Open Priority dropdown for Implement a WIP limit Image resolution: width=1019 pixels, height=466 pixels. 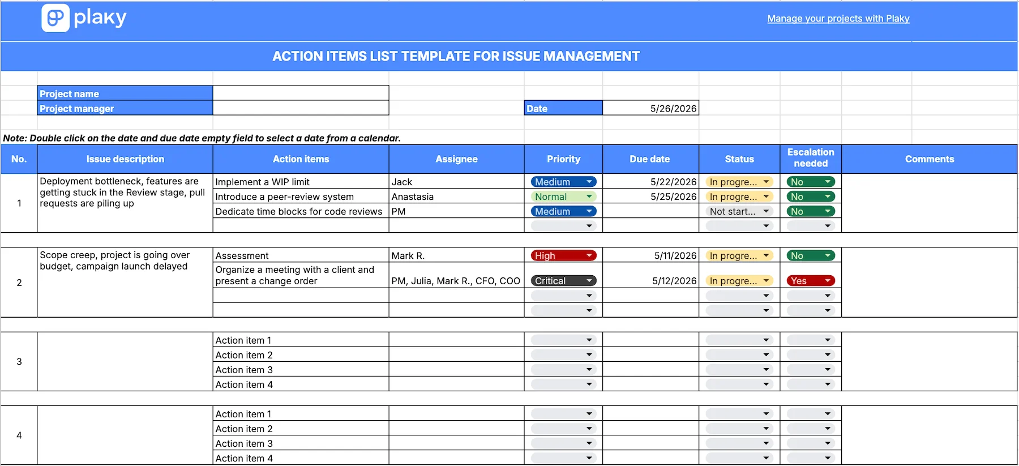click(563, 182)
